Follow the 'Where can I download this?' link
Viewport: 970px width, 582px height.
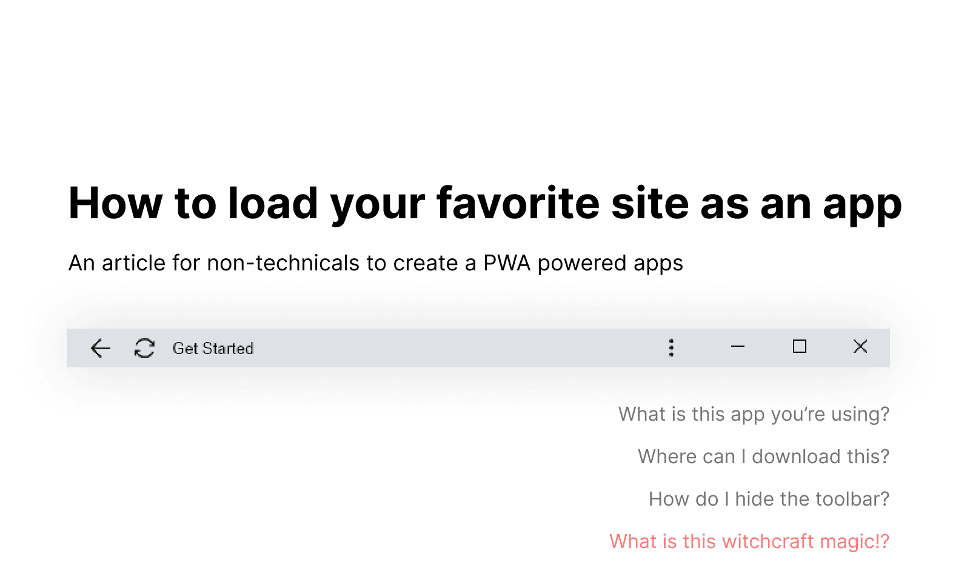pyautogui.click(x=763, y=457)
